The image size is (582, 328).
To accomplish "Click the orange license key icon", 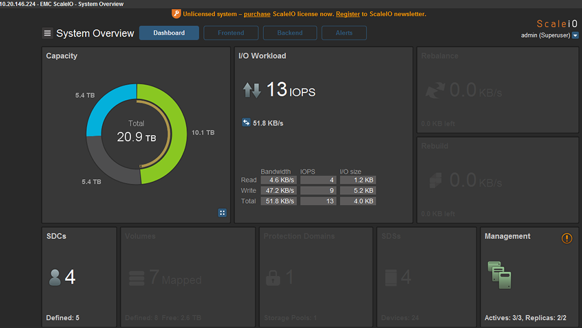I will coord(176,14).
